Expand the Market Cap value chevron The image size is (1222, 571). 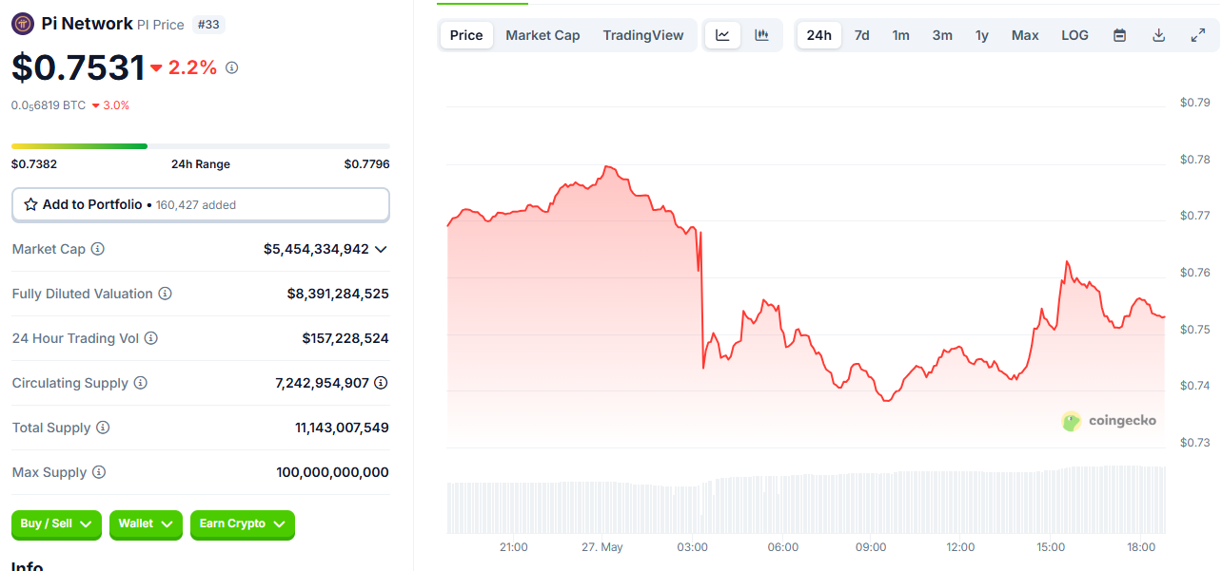[x=381, y=249]
